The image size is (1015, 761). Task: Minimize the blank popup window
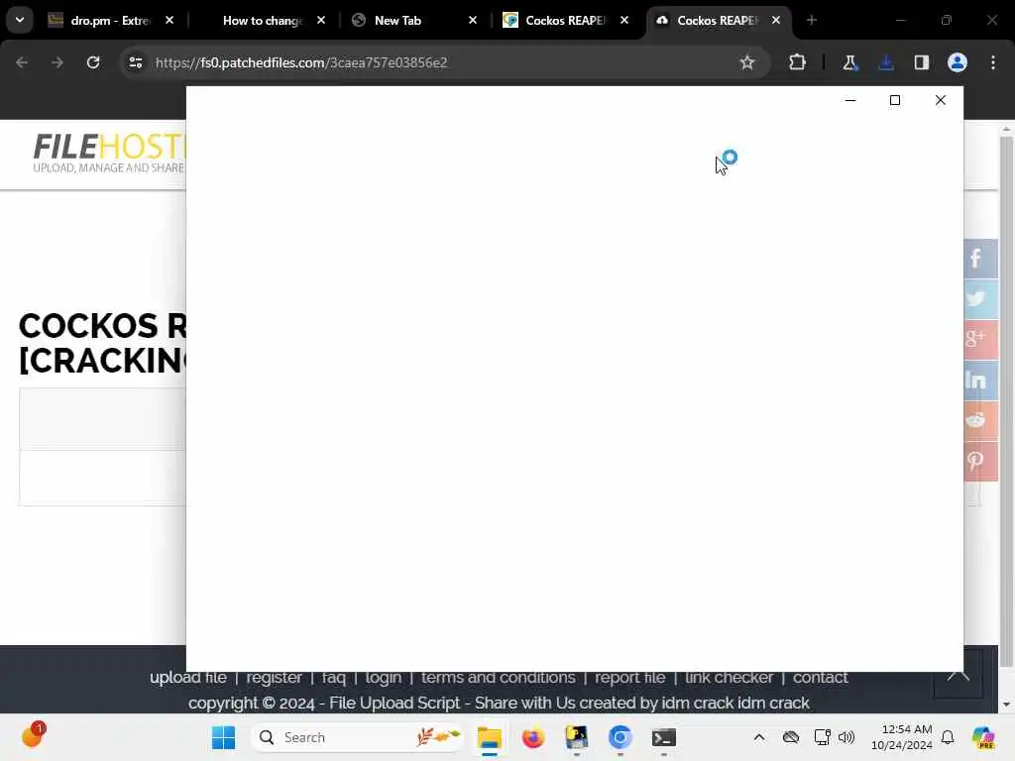pyautogui.click(x=850, y=100)
